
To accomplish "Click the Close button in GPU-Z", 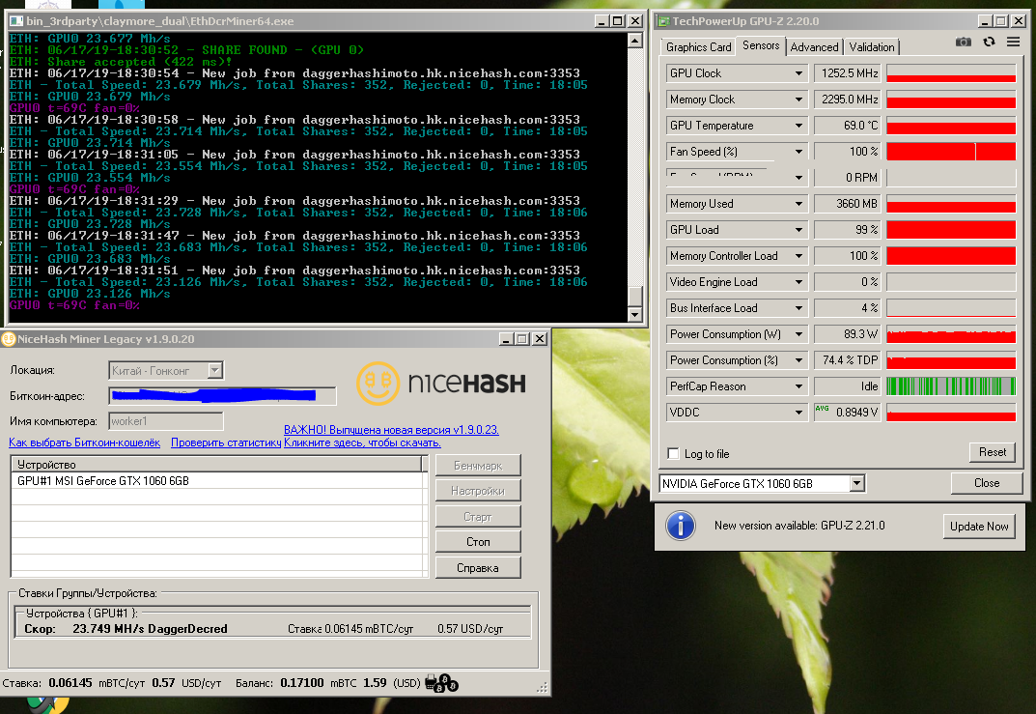I will 987,483.
